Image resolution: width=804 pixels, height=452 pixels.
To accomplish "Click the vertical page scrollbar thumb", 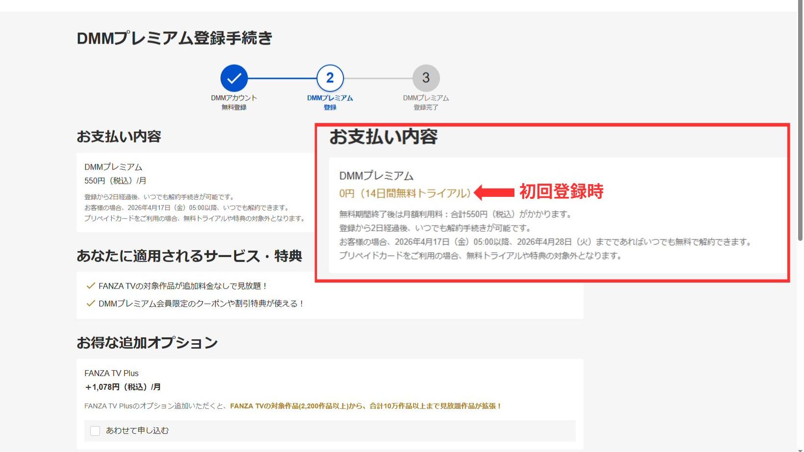I will click(800, 122).
